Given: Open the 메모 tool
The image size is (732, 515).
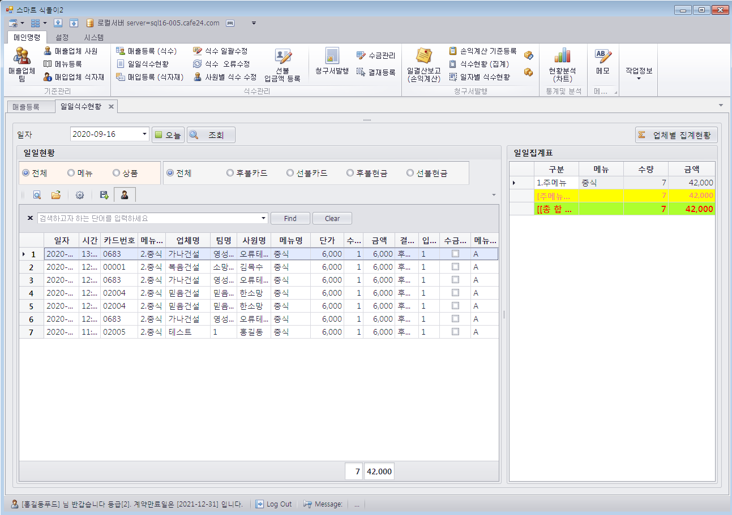Looking at the screenshot, I should click(x=602, y=62).
